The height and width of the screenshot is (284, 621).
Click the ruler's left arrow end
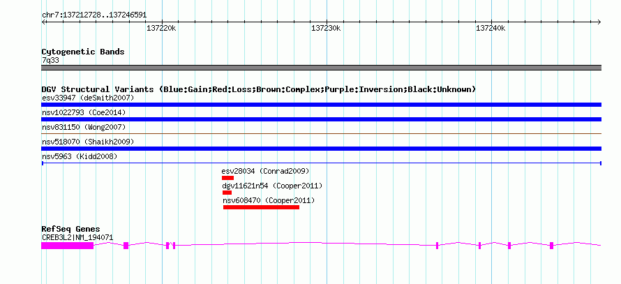pos(43,22)
